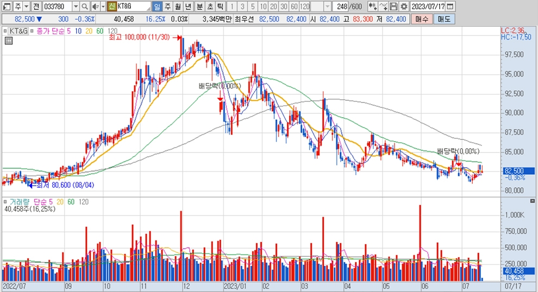
Task: Expand the dropdown arrow next to speaker icon
Action: (103, 6)
